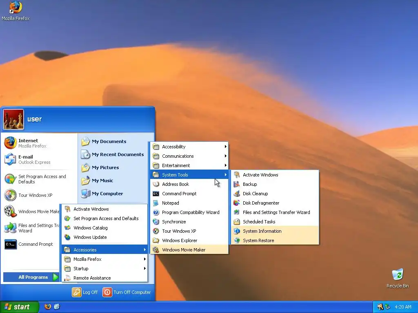Screen dimensions: 418x313
Task: Launch Firefox from quick launch bar
Action: tap(48, 306)
